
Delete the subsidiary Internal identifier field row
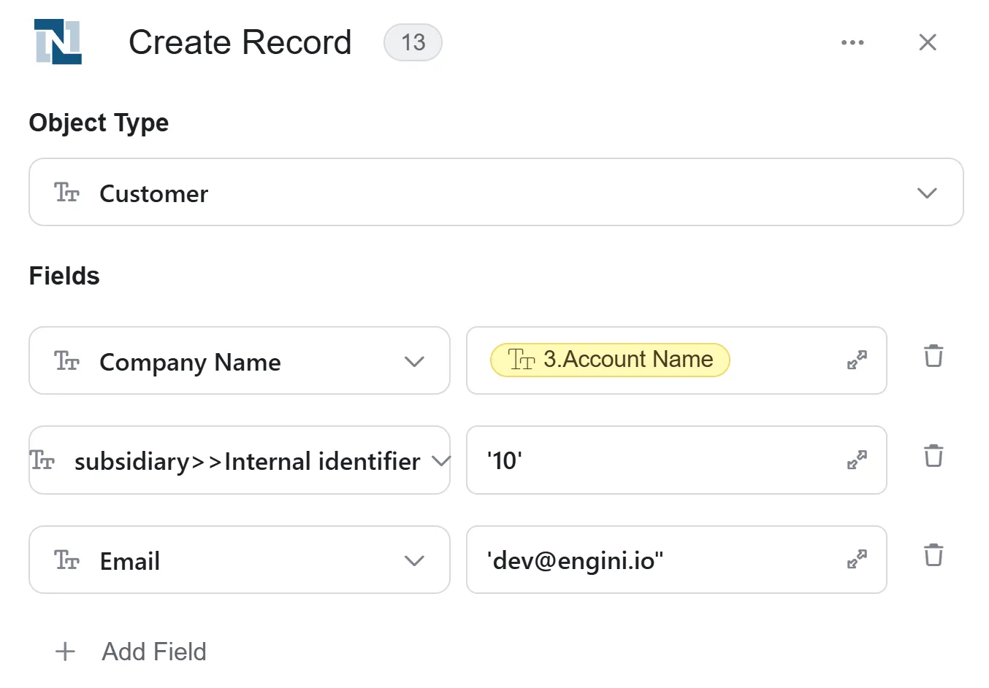(x=933, y=456)
